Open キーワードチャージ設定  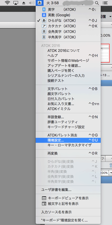(x=68, y=127)
